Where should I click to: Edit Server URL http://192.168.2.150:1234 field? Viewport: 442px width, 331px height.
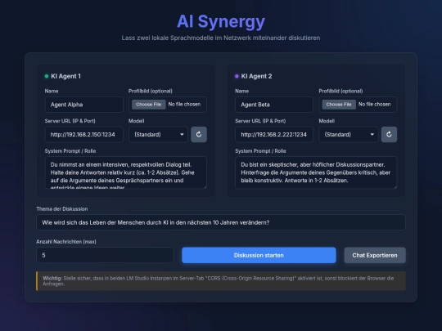83,135
